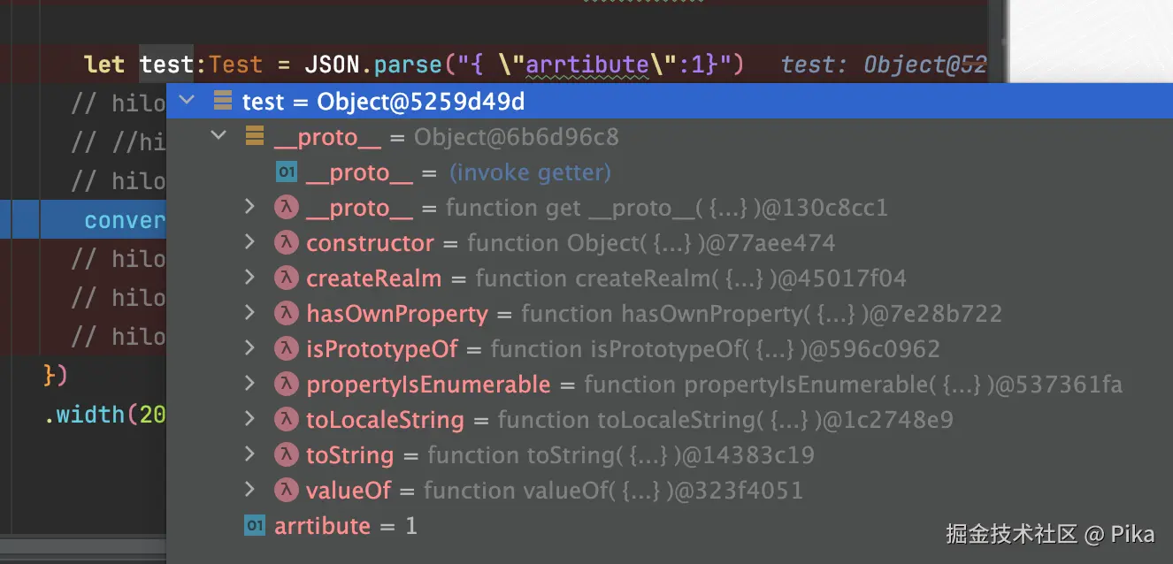
Task: Click the object icon beside __proto__ = Object@6b6d96c8
Action: (255, 137)
